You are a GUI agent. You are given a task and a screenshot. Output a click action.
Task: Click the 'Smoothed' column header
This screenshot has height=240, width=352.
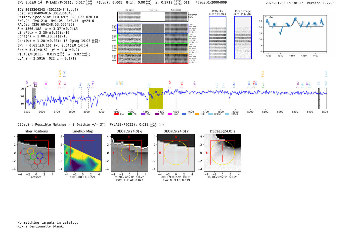pyautogui.click(x=176, y=10)
